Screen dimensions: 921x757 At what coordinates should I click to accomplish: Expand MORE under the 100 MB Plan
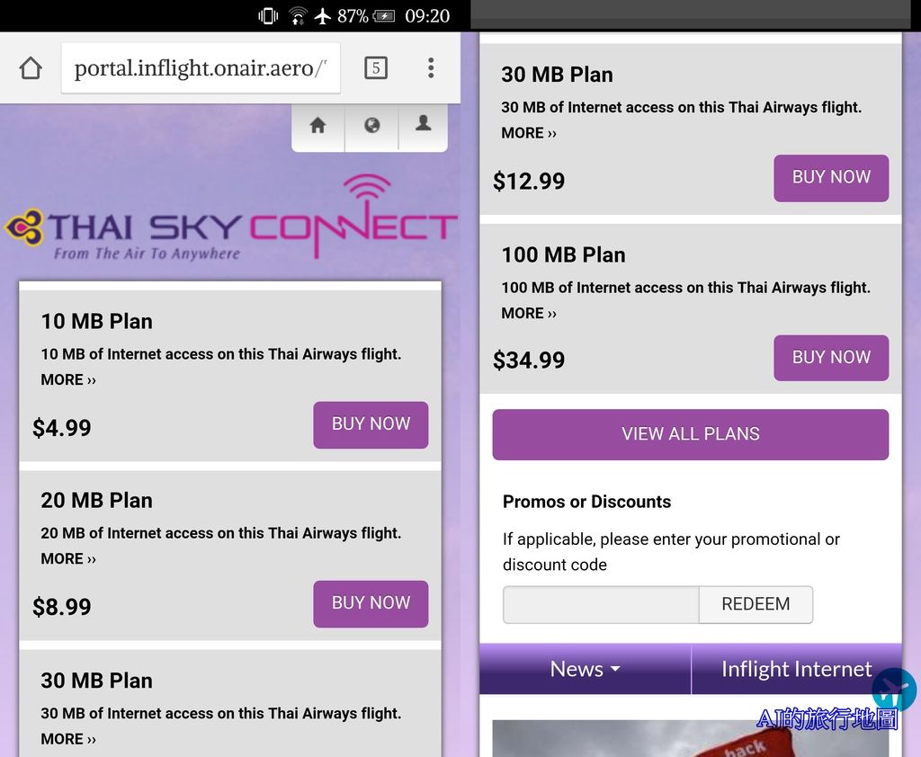pos(529,313)
